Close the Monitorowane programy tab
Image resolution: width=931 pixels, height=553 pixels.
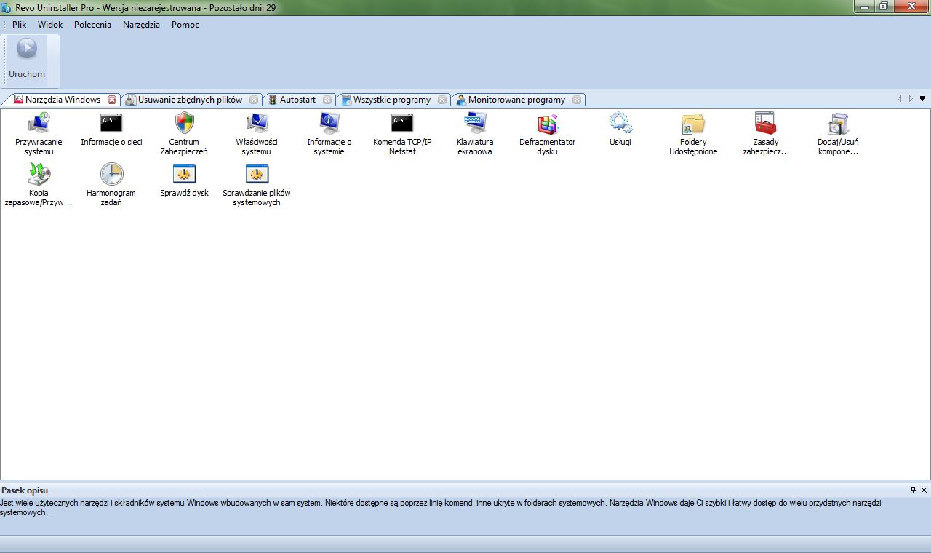point(577,100)
